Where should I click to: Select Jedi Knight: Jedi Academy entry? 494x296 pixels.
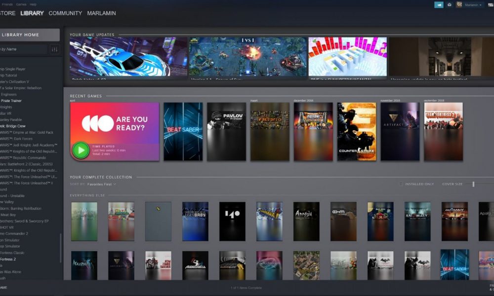[x=29, y=145]
